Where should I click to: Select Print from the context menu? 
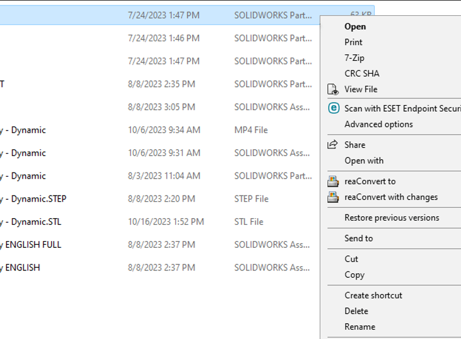point(354,42)
